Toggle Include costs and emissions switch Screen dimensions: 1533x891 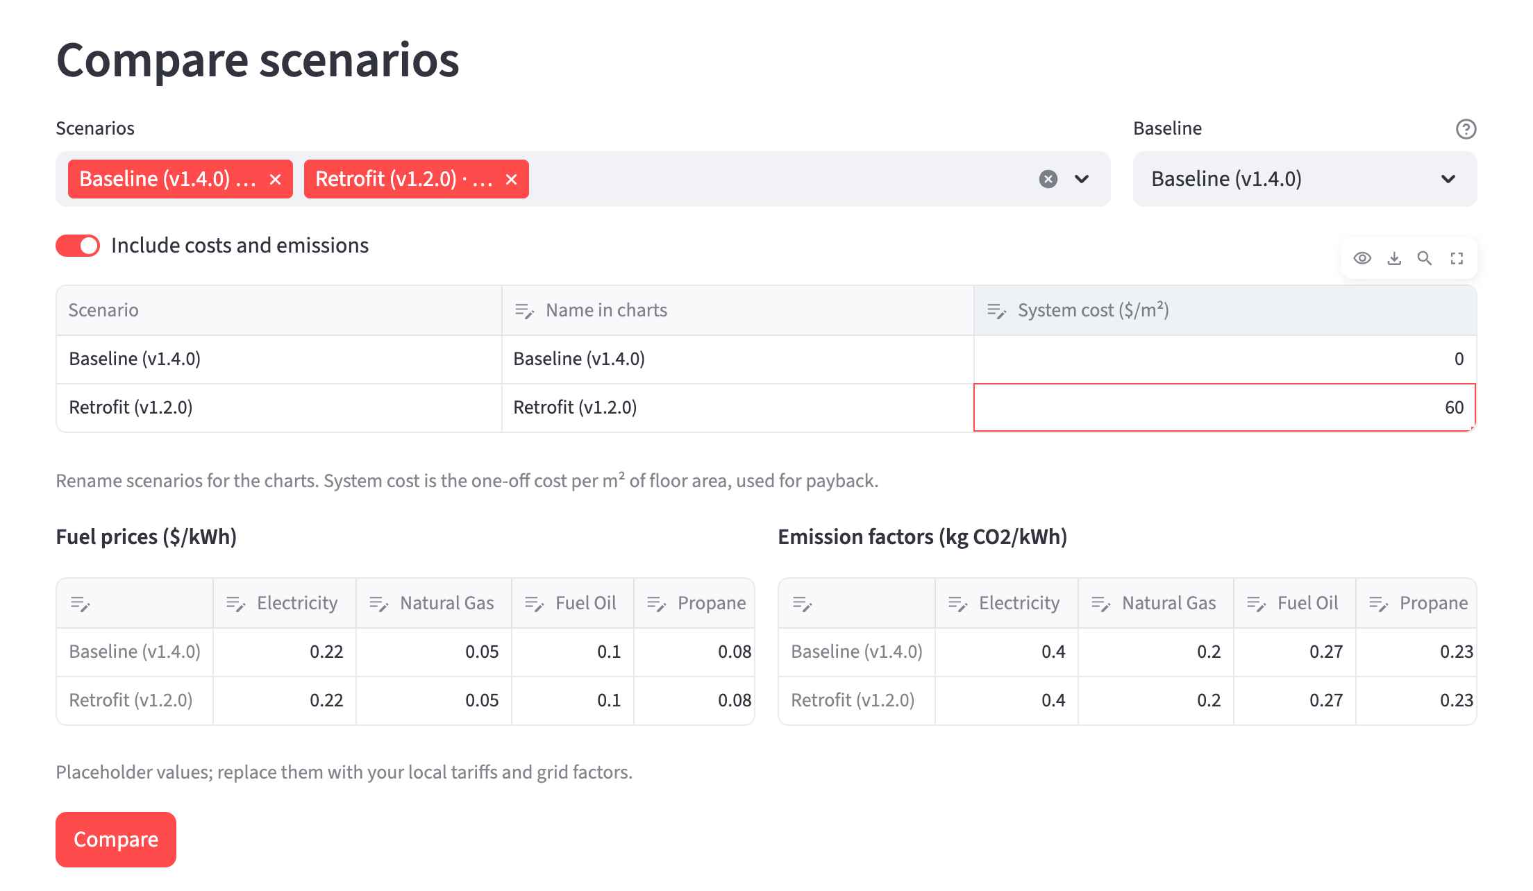click(78, 246)
